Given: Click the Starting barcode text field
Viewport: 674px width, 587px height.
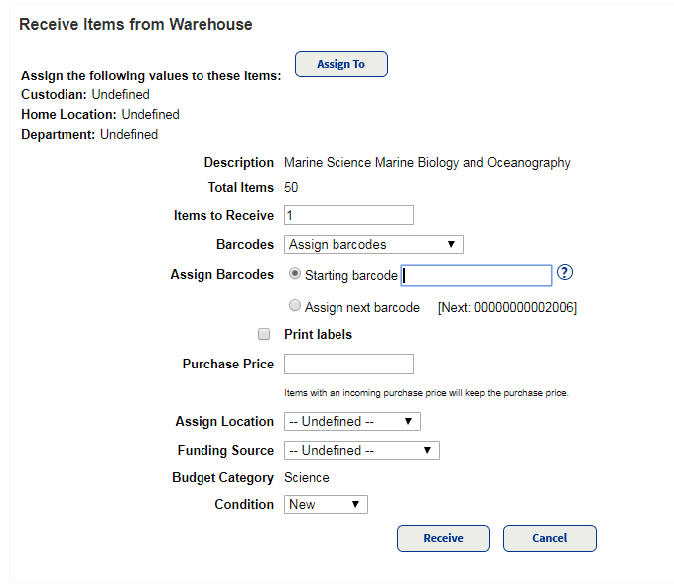Looking at the screenshot, I should coord(476,276).
